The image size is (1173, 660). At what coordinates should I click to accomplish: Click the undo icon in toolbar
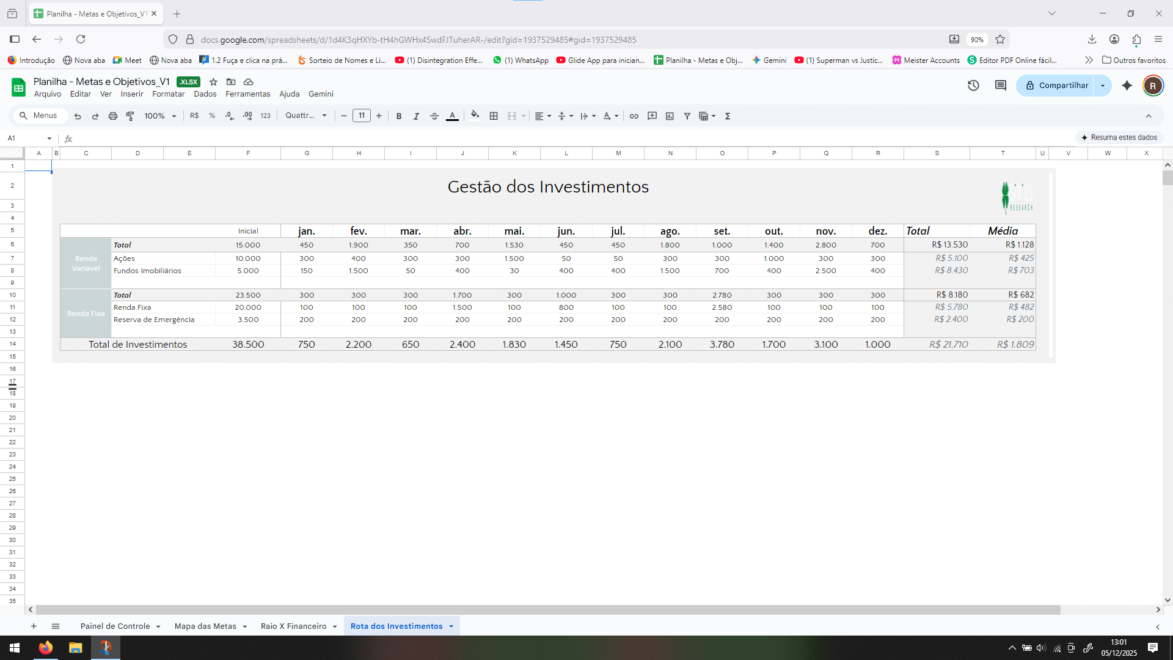pyautogui.click(x=78, y=116)
